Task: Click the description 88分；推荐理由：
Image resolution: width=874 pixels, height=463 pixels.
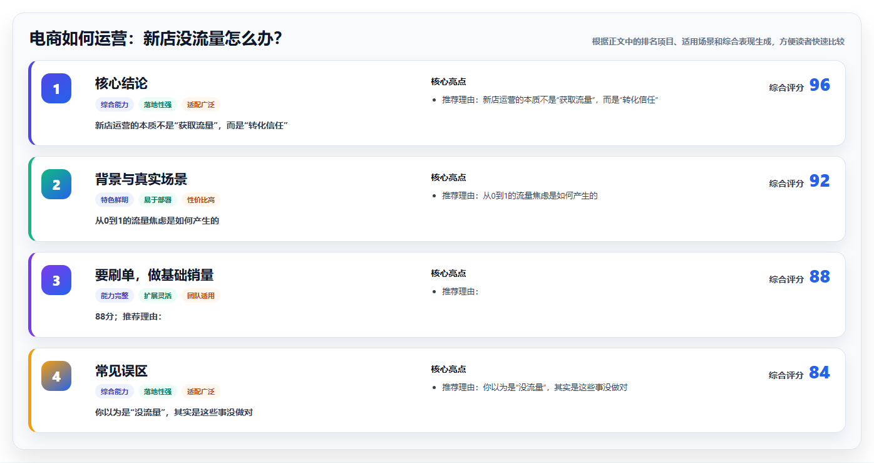Action: 129,317
